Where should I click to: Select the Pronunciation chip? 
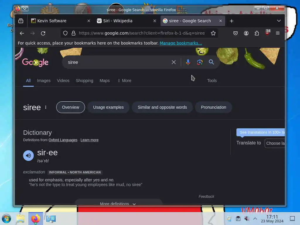click(214, 107)
